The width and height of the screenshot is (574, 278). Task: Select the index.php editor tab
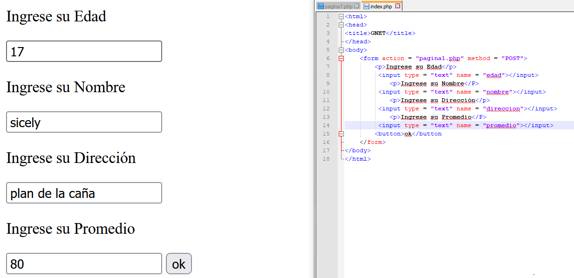(381, 6)
